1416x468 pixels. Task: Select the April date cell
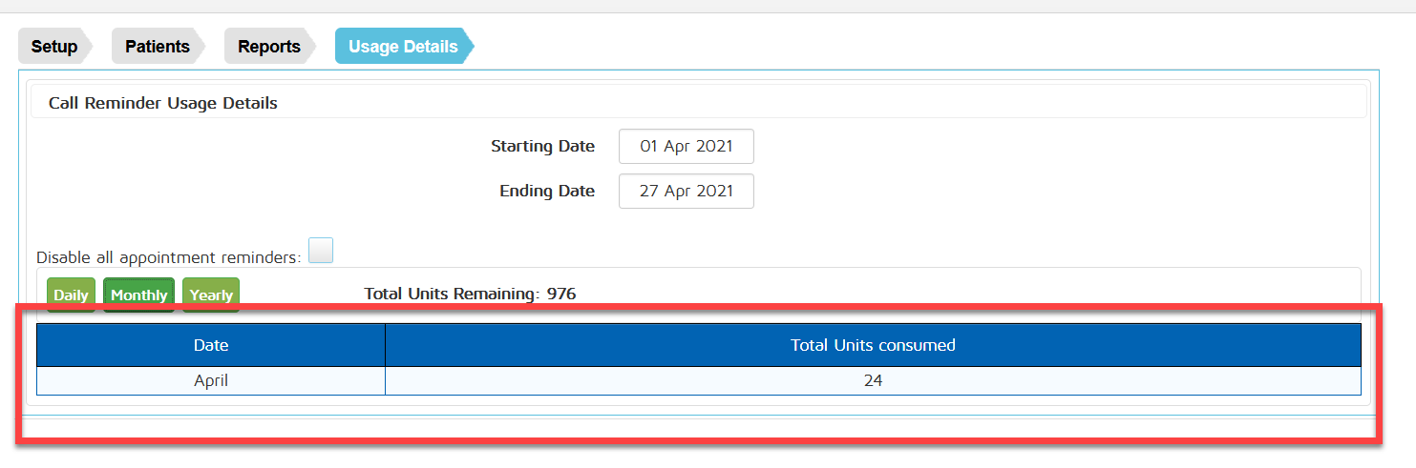[x=211, y=380]
